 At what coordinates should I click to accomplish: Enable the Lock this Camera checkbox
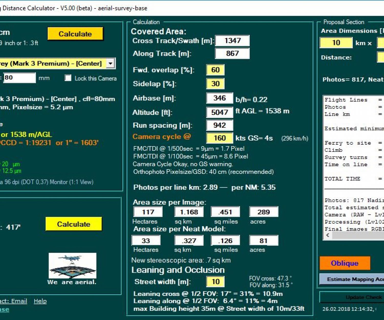pos(68,78)
